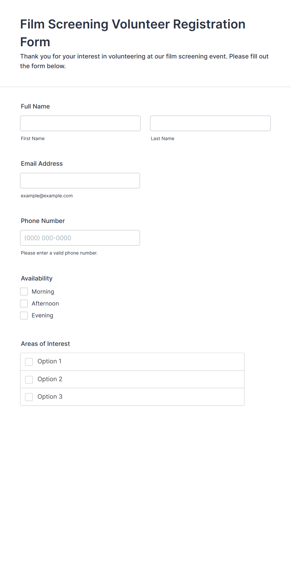Check the Option 1 box
Viewport: 291px width, 561px height.
pos(29,362)
